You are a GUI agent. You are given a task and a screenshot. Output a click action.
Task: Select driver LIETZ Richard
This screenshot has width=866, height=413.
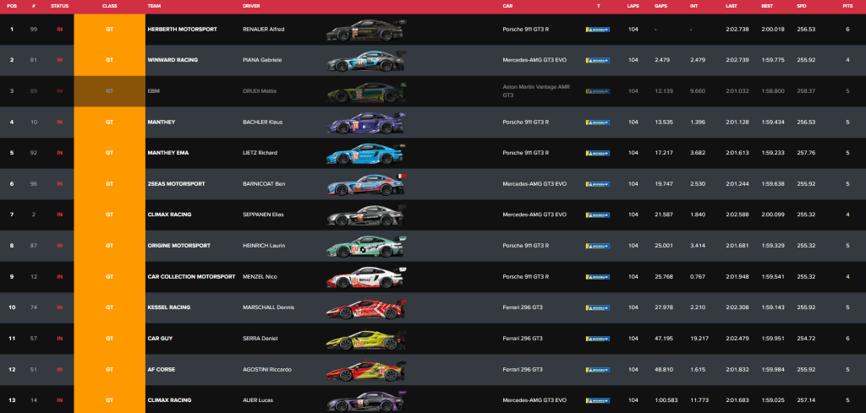[260, 153]
